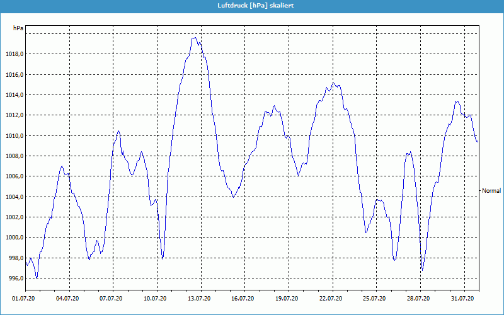
Task: Click the 1004,0 y-axis value
Action: point(14,197)
